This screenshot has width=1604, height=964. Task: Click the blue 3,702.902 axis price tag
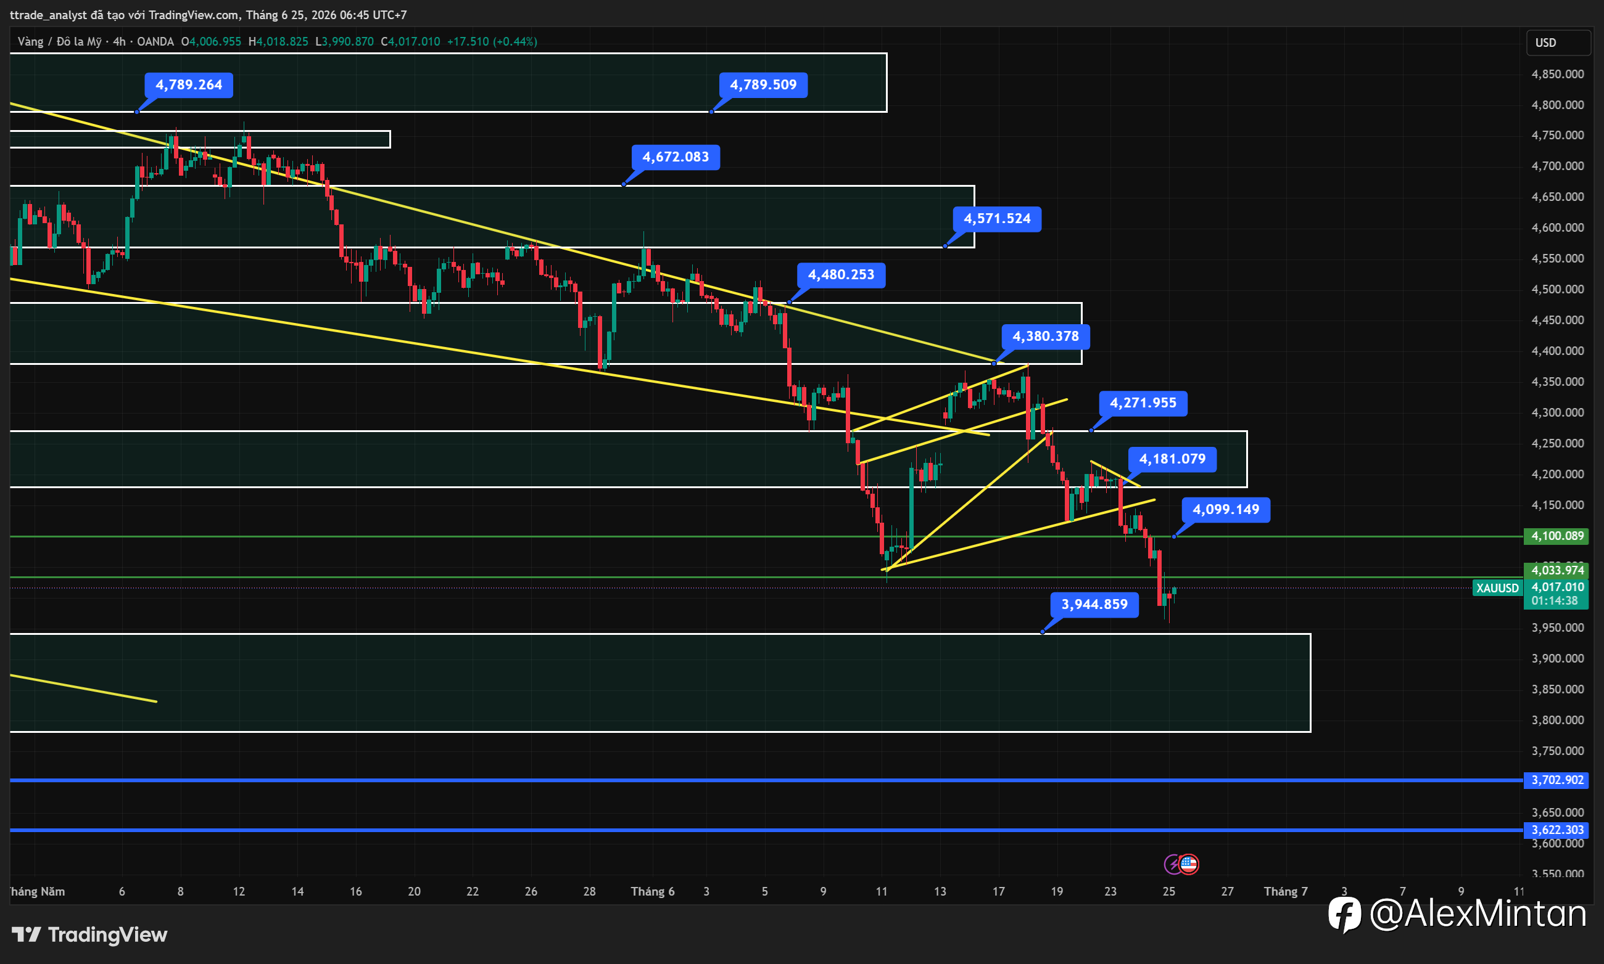(x=1556, y=780)
